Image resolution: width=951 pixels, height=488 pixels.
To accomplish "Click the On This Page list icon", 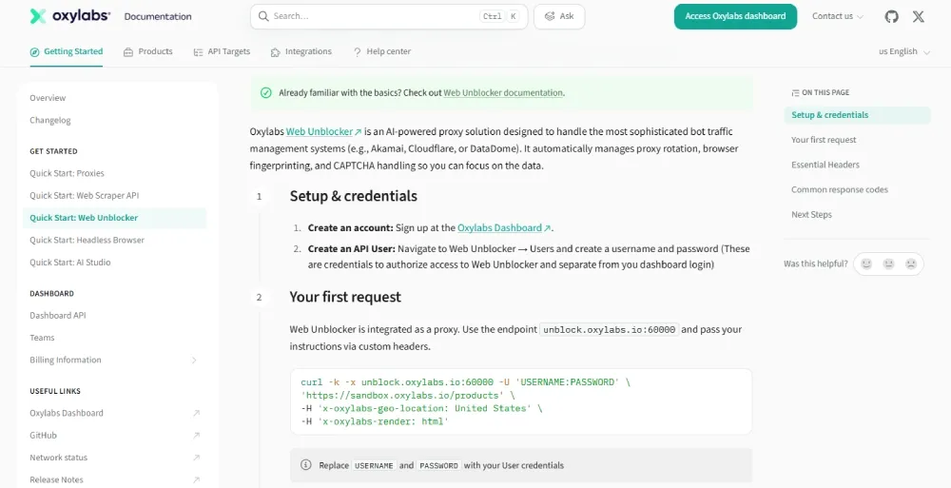I will [x=795, y=93].
